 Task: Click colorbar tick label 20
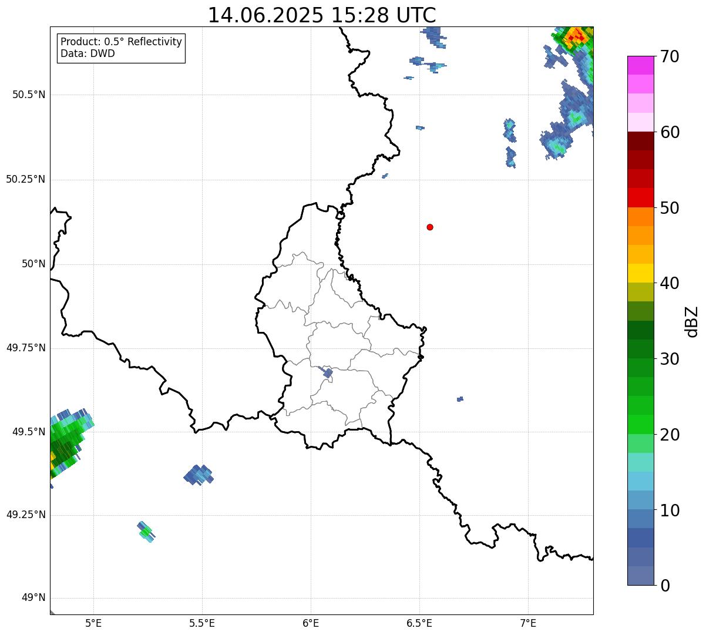670,435
